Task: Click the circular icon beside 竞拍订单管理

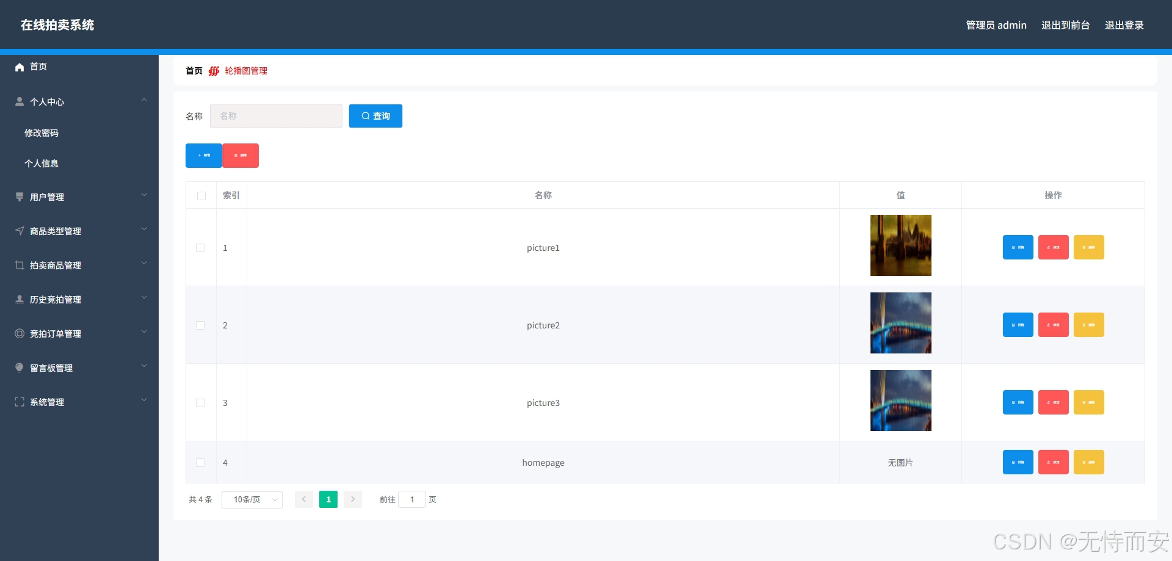Action: 20,333
